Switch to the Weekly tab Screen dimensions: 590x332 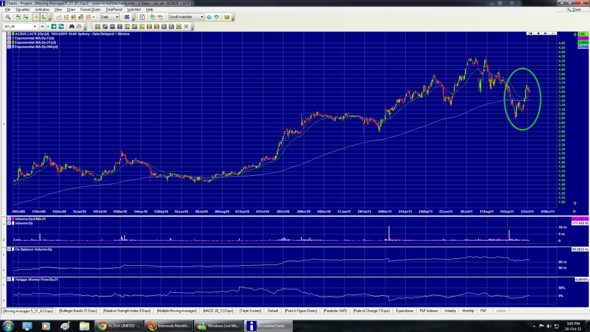tap(450, 311)
